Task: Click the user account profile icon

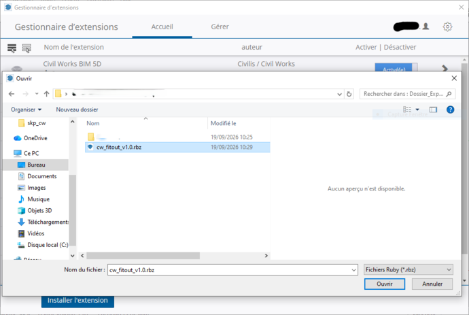Action: (x=426, y=27)
